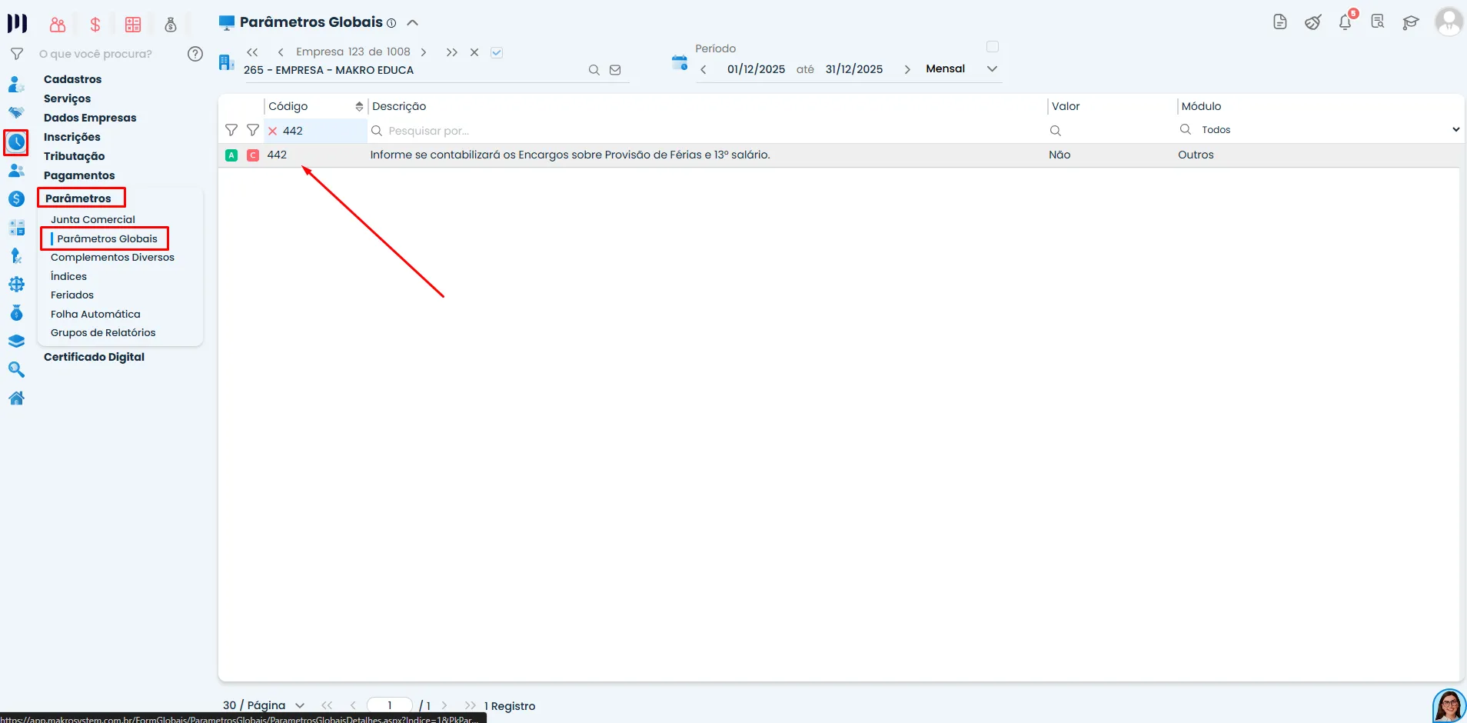The height and width of the screenshot is (723, 1467).
Task: Toggle the checked box beside company navigation
Action: tap(497, 52)
